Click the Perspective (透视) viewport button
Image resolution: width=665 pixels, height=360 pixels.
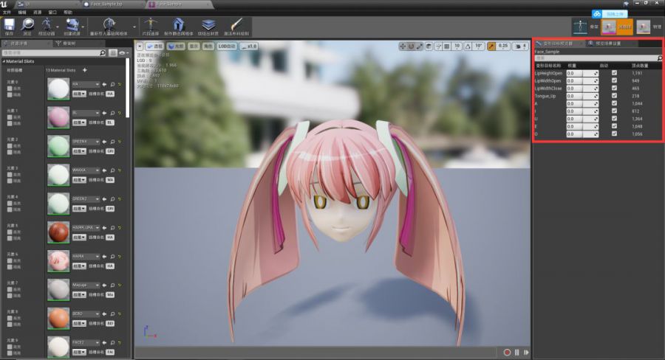[x=154, y=46]
